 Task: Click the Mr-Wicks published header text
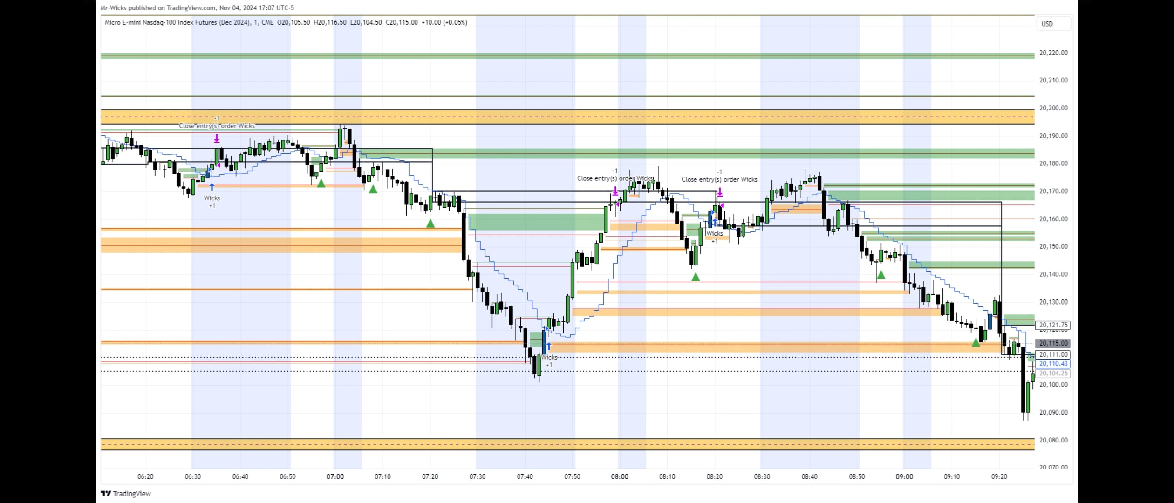click(x=197, y=8)
